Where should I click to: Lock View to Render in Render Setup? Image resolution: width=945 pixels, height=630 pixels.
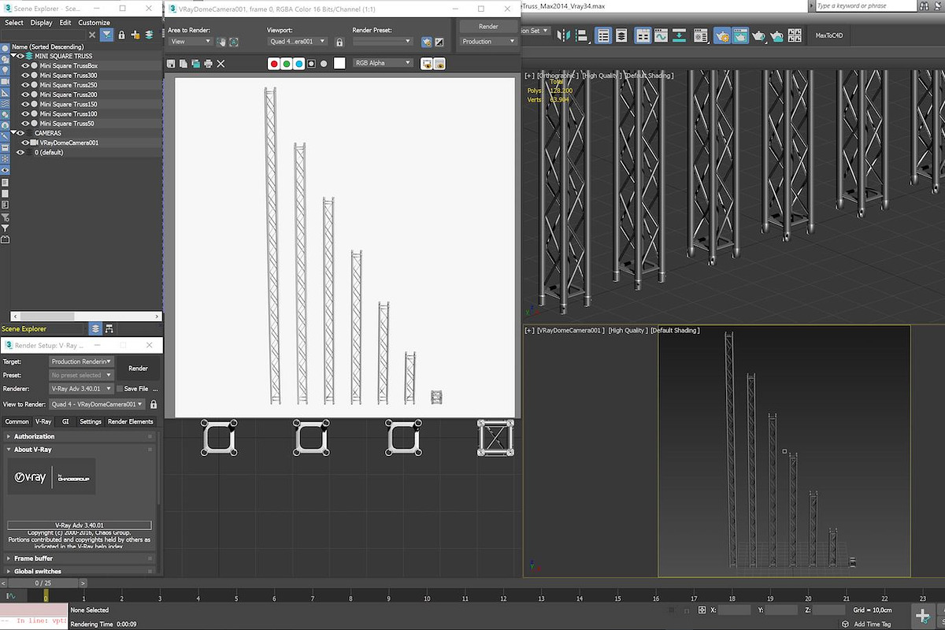coord(154,404)
